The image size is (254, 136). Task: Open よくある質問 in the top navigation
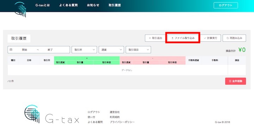[68, 5]
